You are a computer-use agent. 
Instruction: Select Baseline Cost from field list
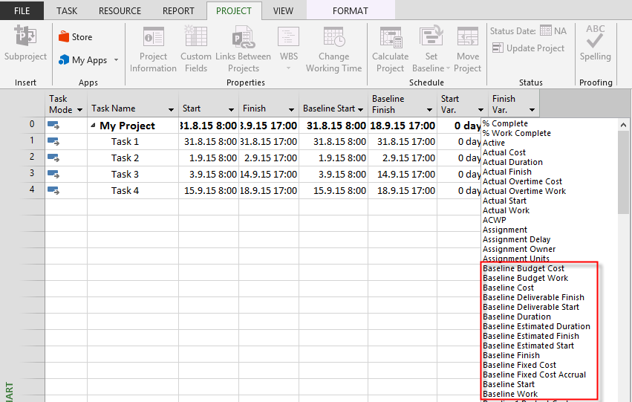click(x=509, y=288)
